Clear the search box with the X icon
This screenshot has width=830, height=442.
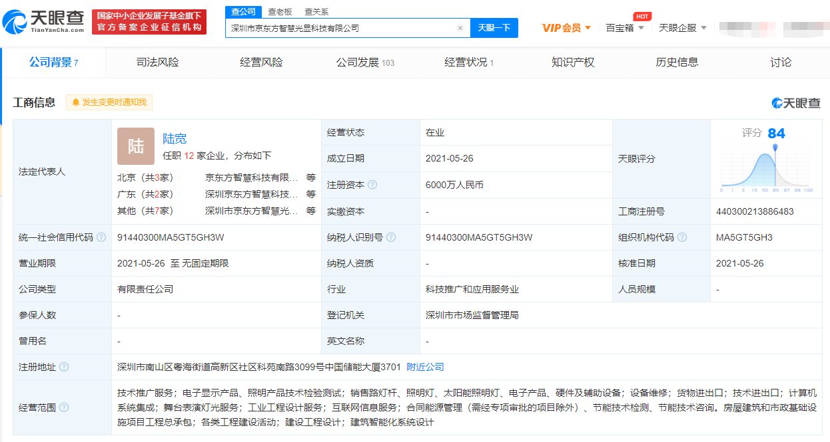(460, 28)
